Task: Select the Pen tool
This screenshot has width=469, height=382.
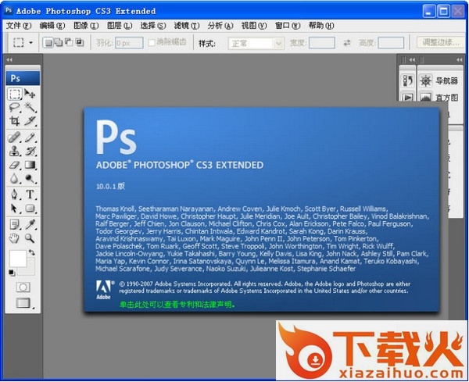Action: [x=14, y=195]
